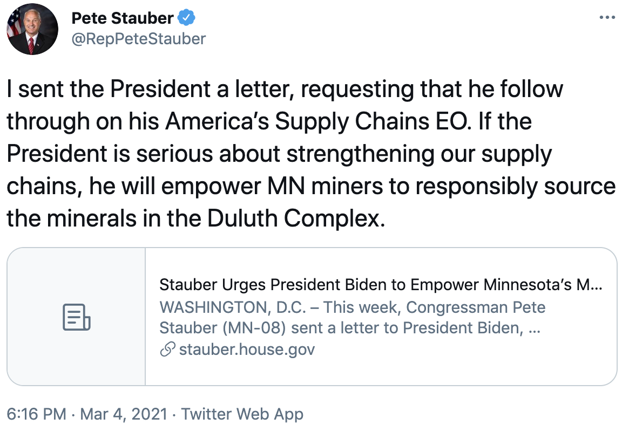
Task: Visit the @RepPeteStauber handle
Action: tap(138, 39)
